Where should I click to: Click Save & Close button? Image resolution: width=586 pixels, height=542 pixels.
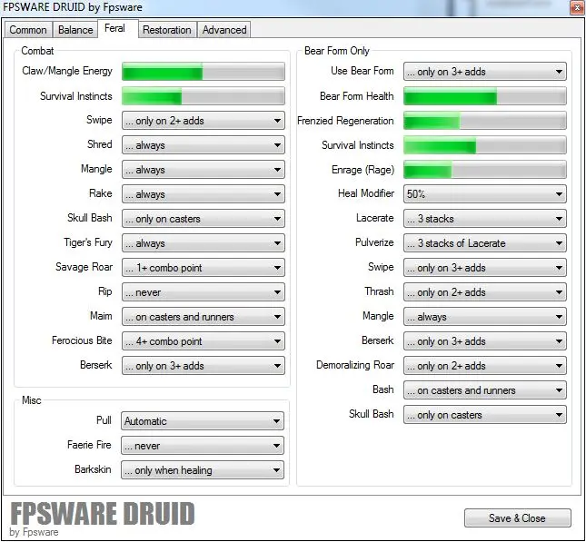pos(517,518)
